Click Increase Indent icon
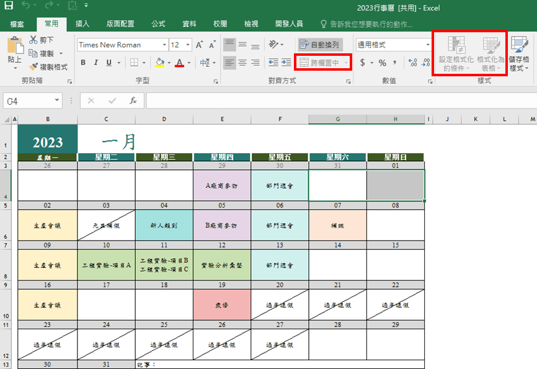The image size is (537, 369). [x=286, y=63]
